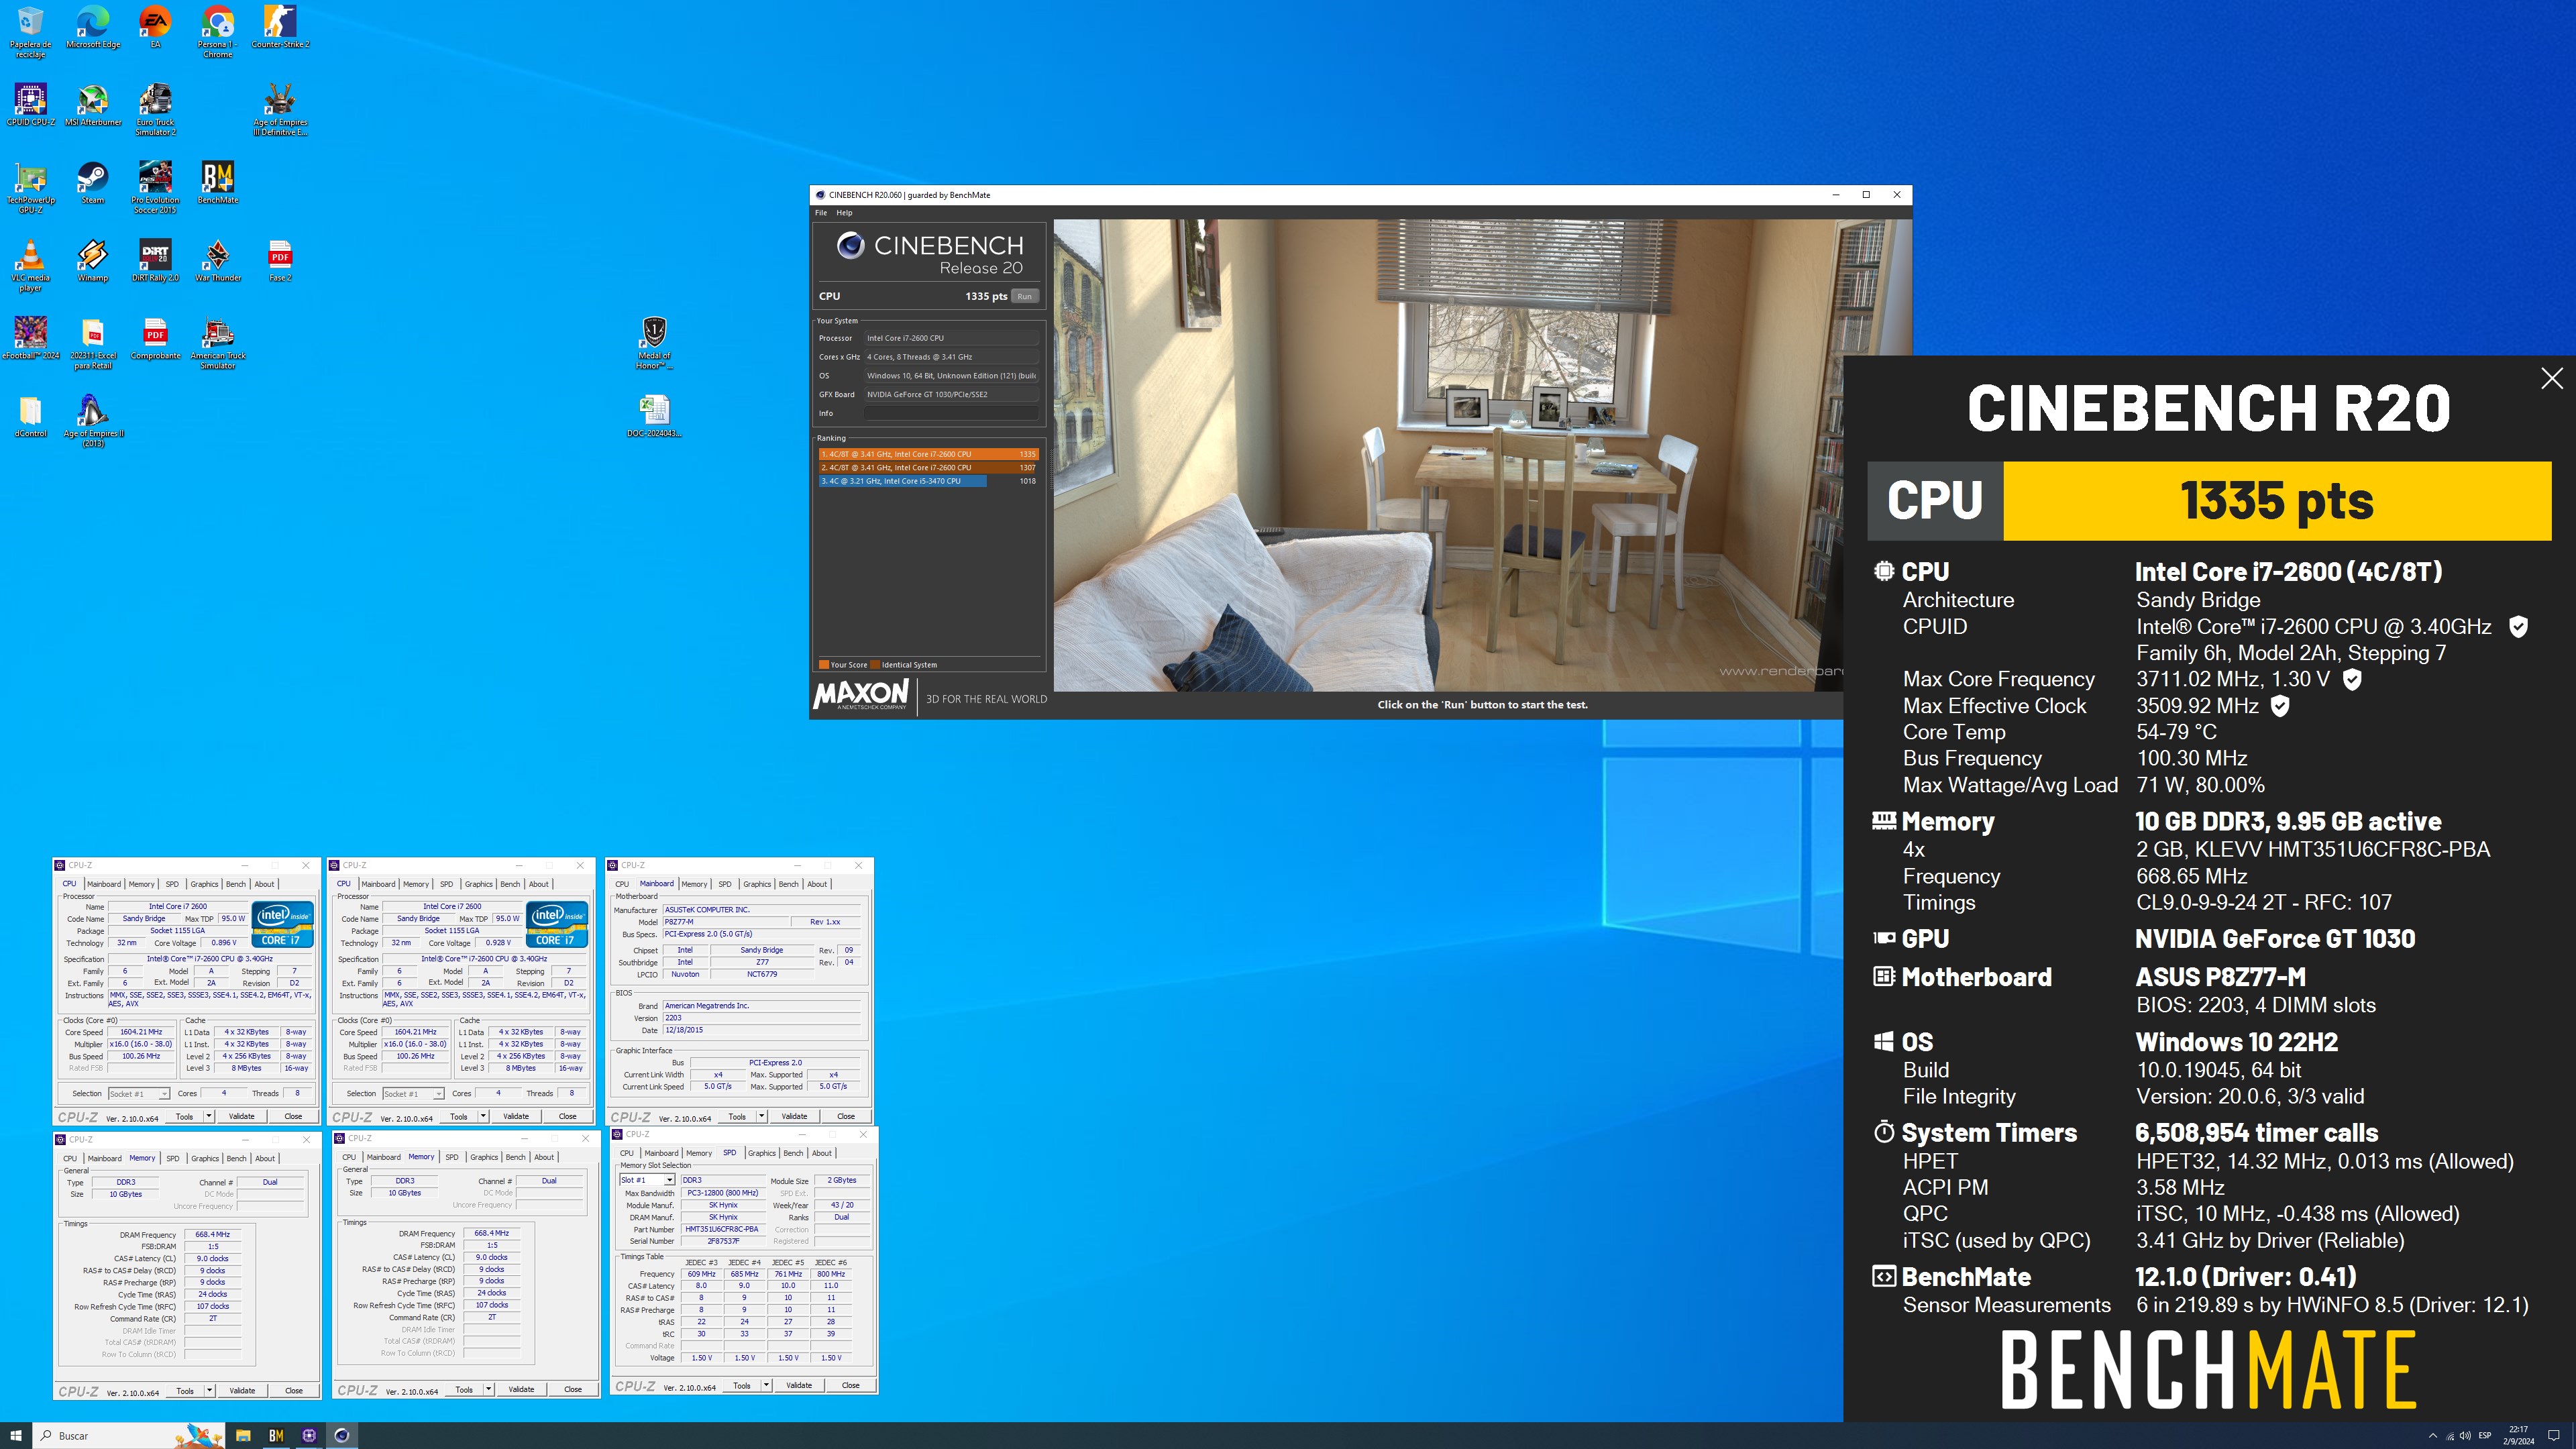
Task: Open the taskbar clock showing 22:17
Action: [2518, 1436]
